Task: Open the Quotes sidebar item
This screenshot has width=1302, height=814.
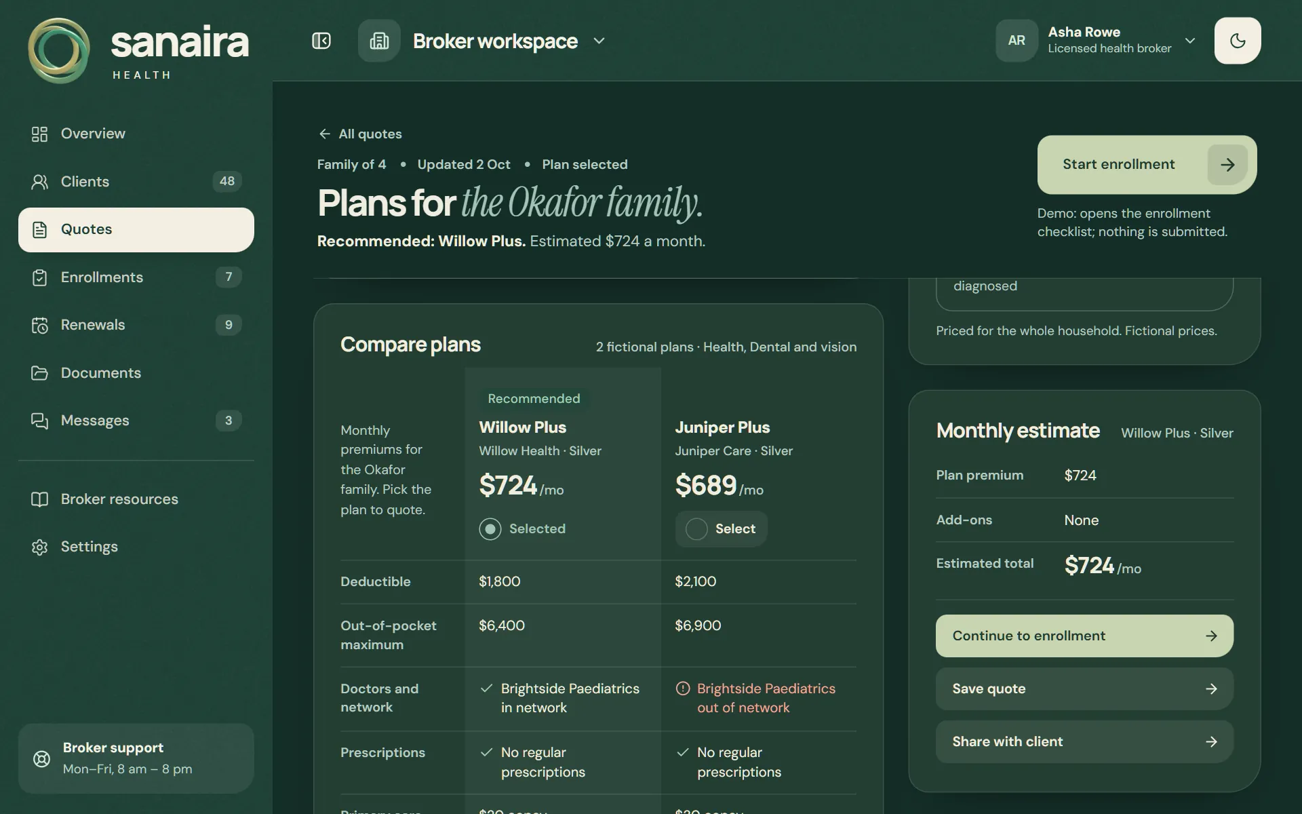Action: tap(136, 229)
